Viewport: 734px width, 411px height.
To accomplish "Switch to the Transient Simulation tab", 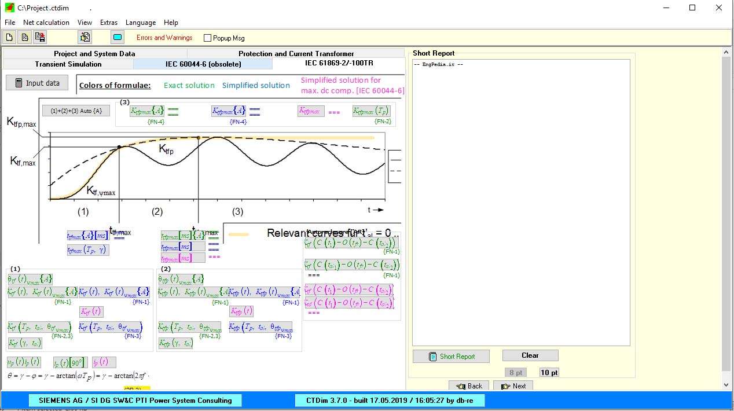I will point(68,64).
